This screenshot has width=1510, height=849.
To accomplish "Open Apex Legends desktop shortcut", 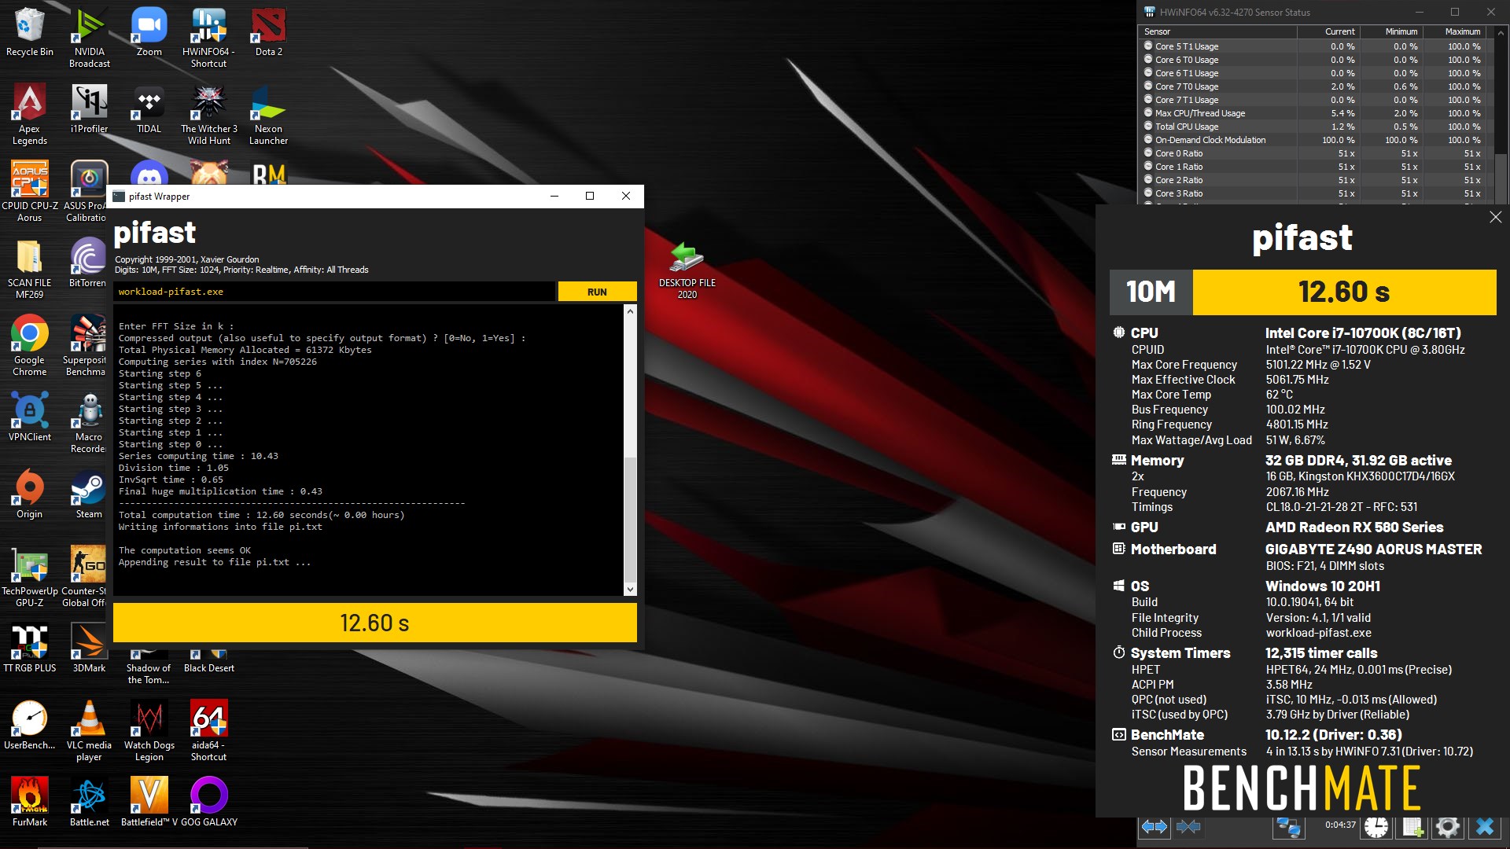I will pos(29,115).
